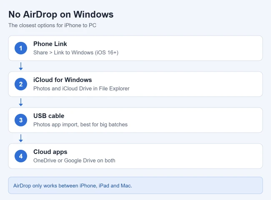Click 'Share > Link to Windows (iOS 16+)' text
This screenshot has height=200, width=271.
pyautogui.click(x=76, y=53)
